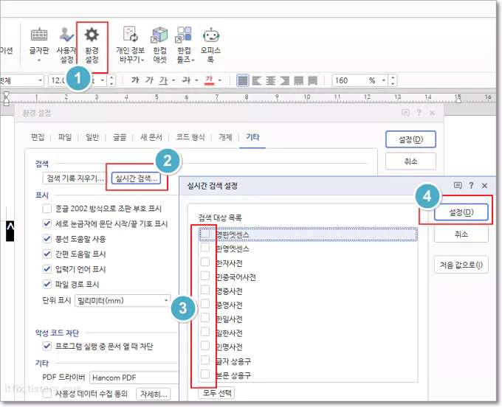Justify paragraph on both sides

(242, 80)
